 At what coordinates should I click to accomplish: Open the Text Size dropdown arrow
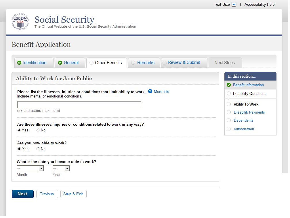tap(234, 4)
